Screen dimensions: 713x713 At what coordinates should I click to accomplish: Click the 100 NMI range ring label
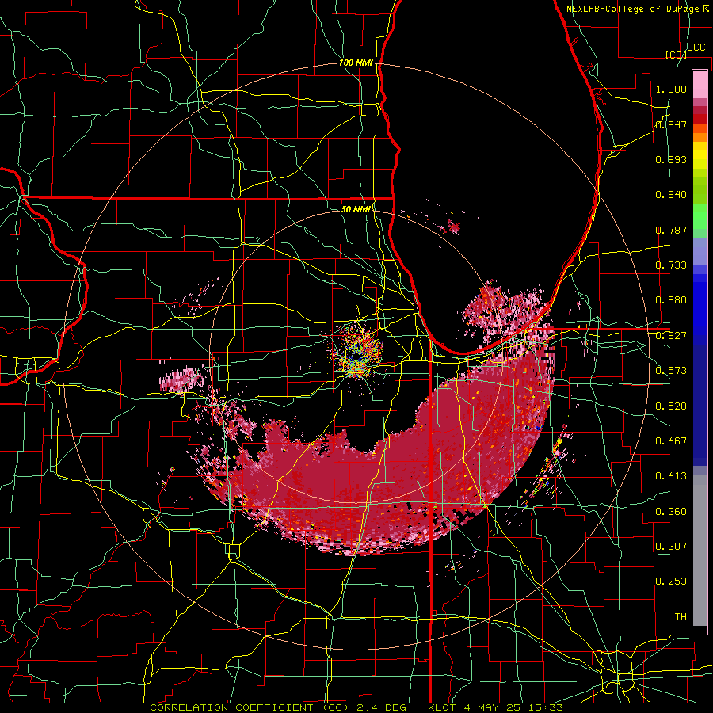pyautogui.click(x=356, y=63)
